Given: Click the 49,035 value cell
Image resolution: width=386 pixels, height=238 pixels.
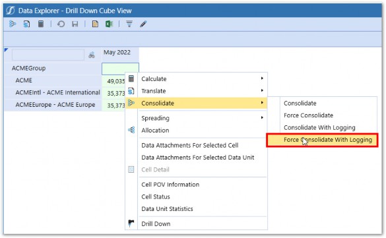Looking at the screenshot, I should point(113,81).
